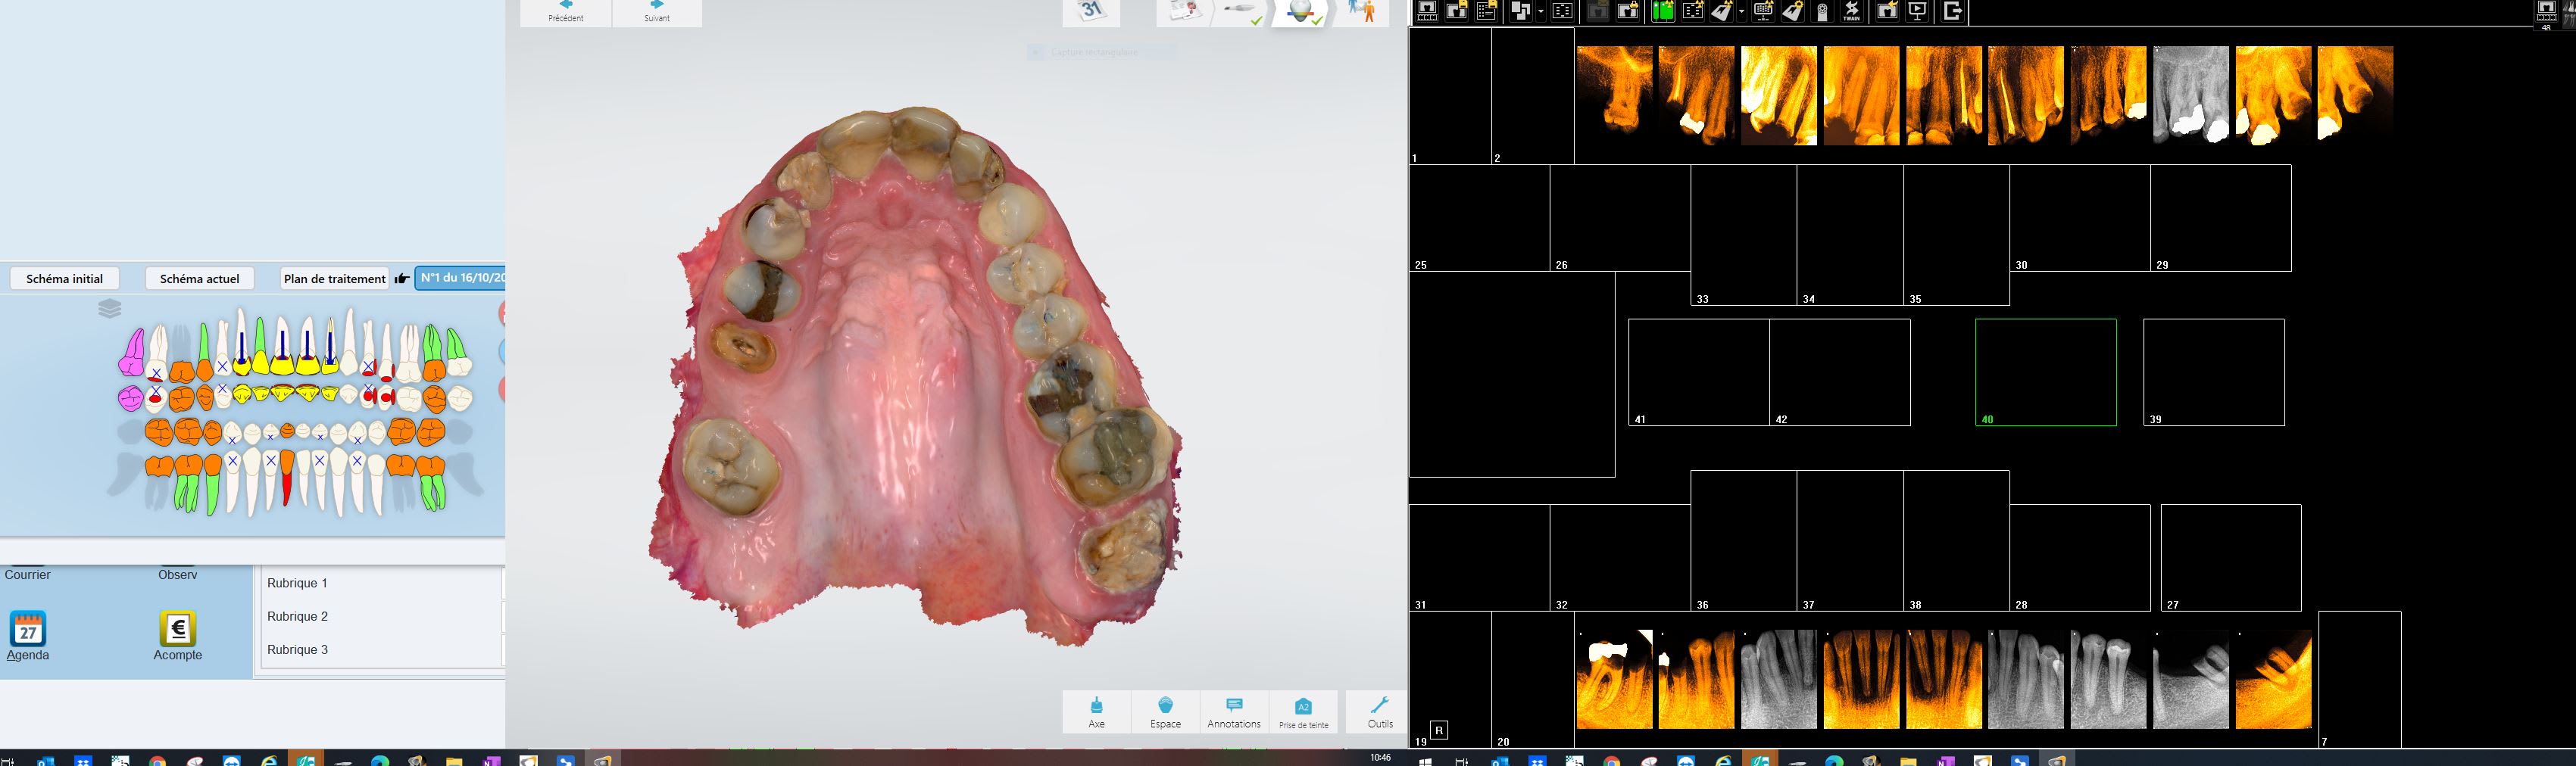Viewport: 2576px width, 766px height.
Task: Select the Espace tool
Action: point(1165,712)
